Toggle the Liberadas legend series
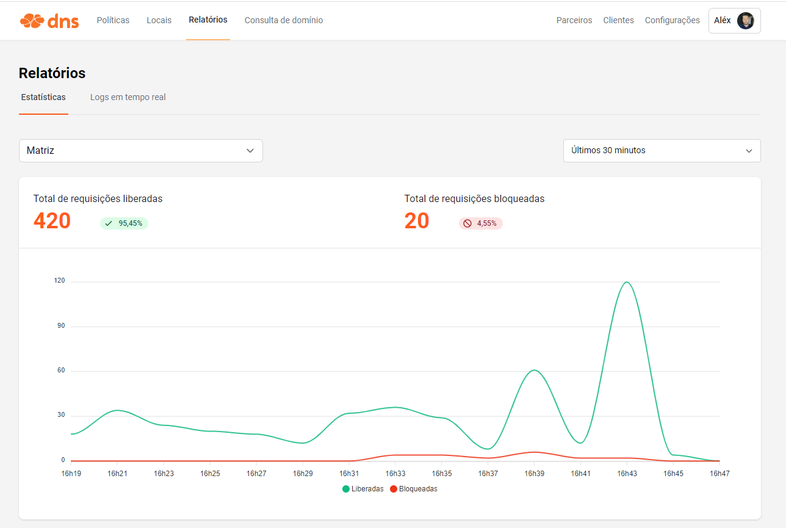The width and height of the screenshot is (786, 528). 363,489
